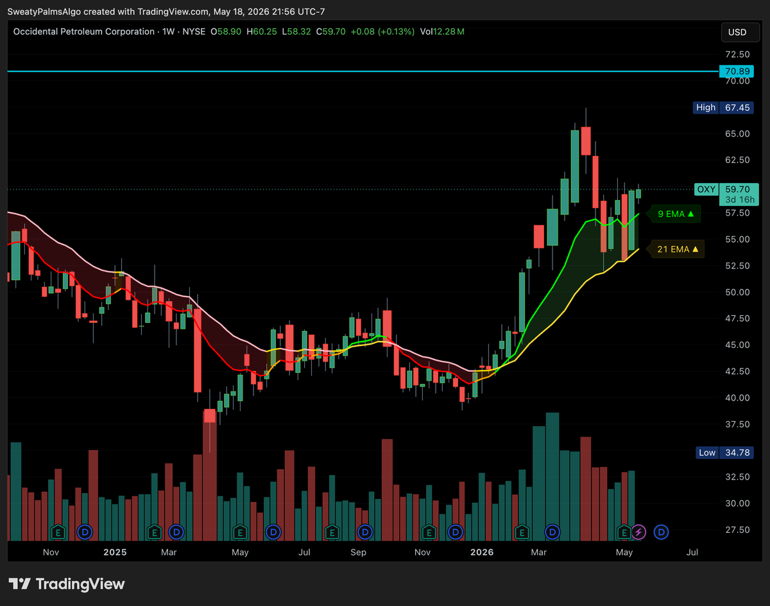
Task: Click the TradingView logo
Action: coord(67,584)
